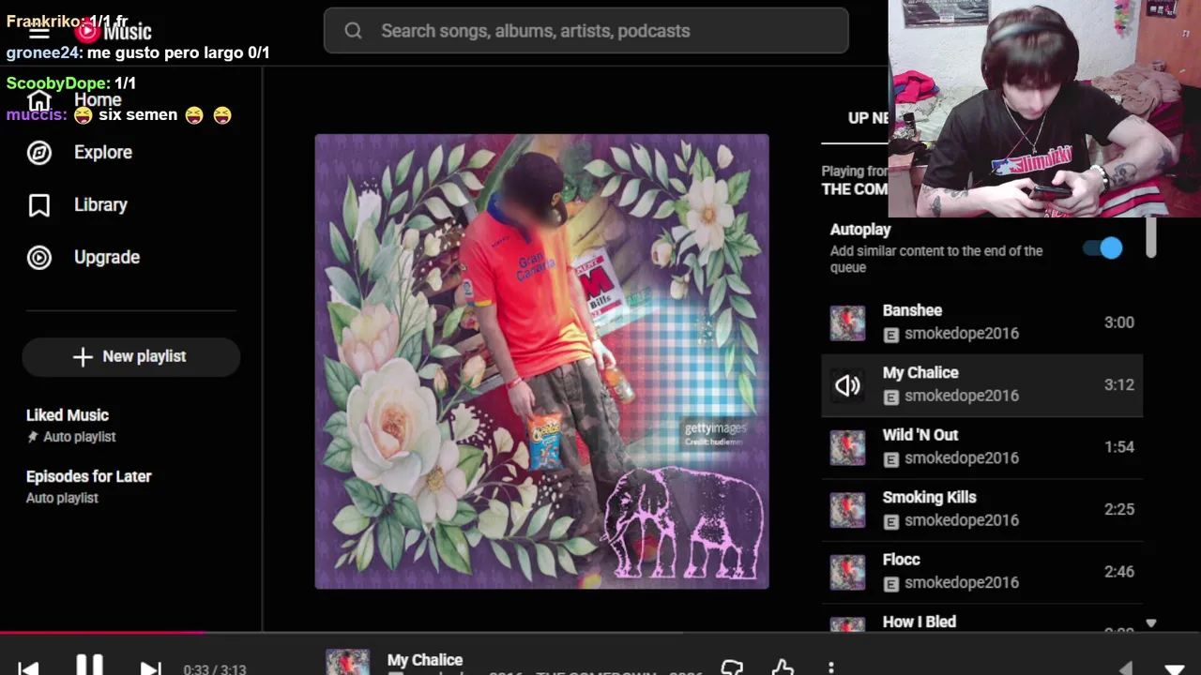The width and height of the screenshot is (1201, 675).
Task: Play How I Bled from queue
Action: (981, 621)
